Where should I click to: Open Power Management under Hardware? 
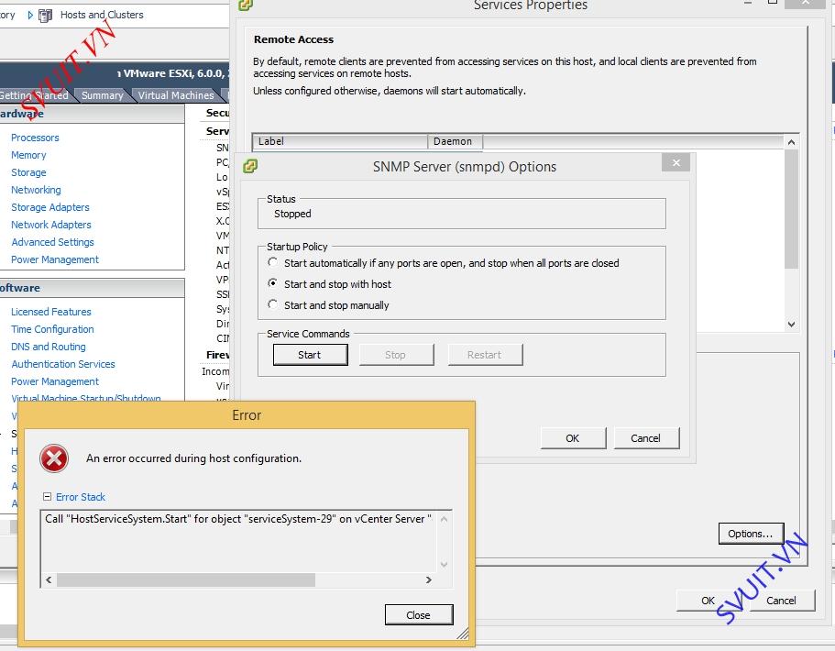pos(55,259)
